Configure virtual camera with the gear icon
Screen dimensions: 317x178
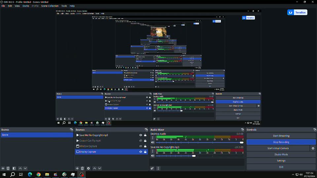[x=313, y=148]
